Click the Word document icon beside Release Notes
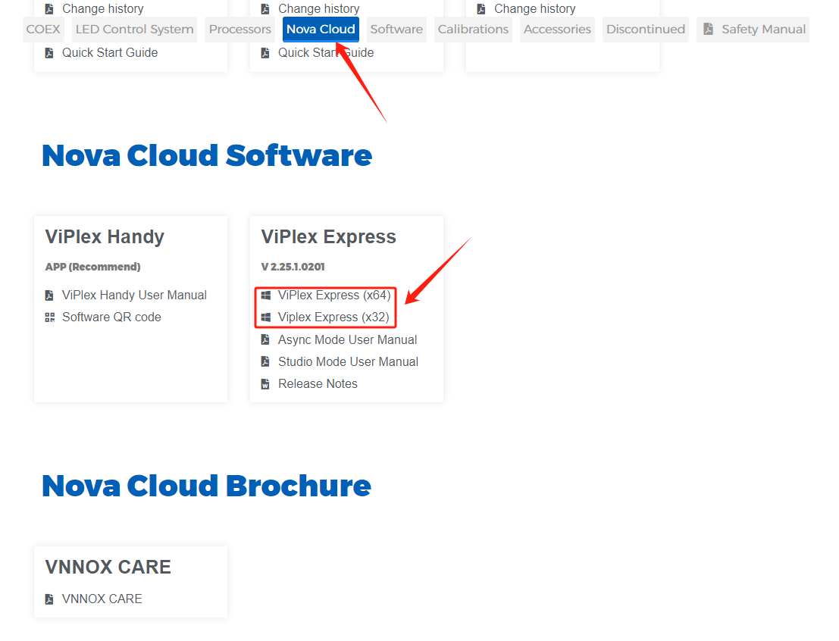 [x=266, y=384]
